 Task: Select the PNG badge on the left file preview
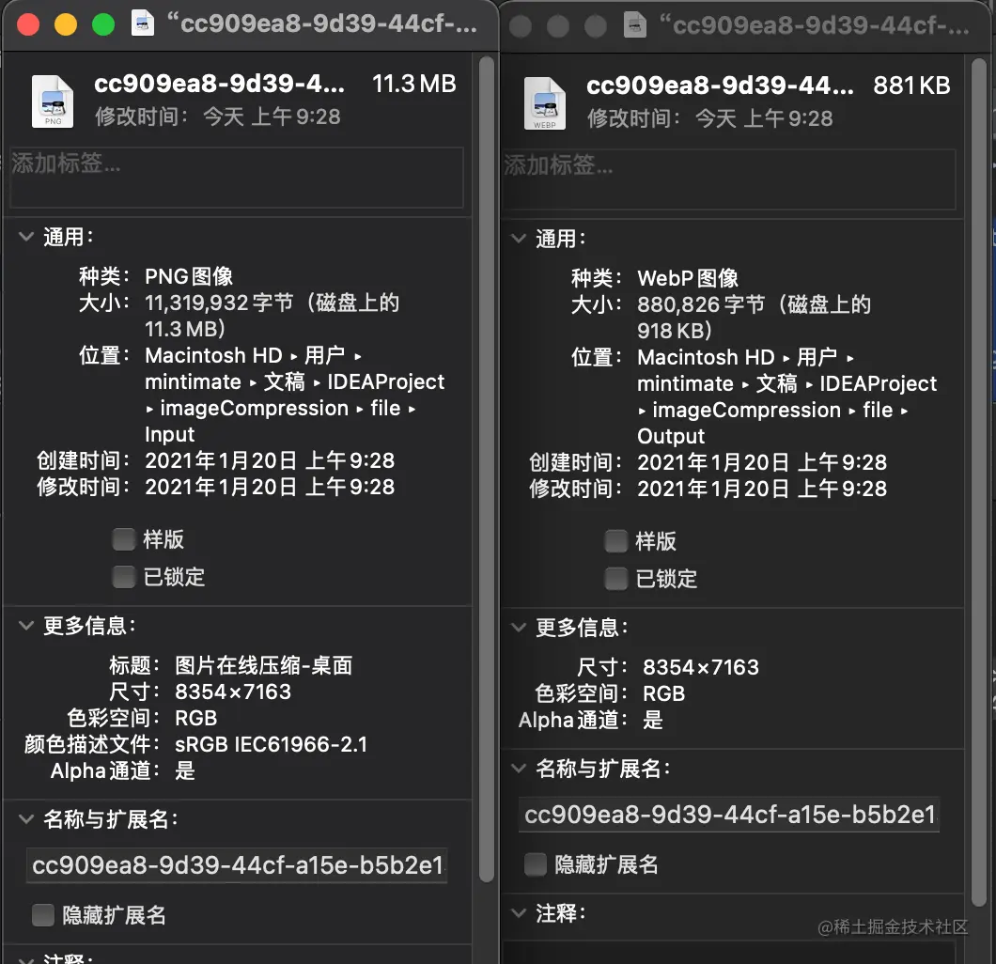[53, 119]
